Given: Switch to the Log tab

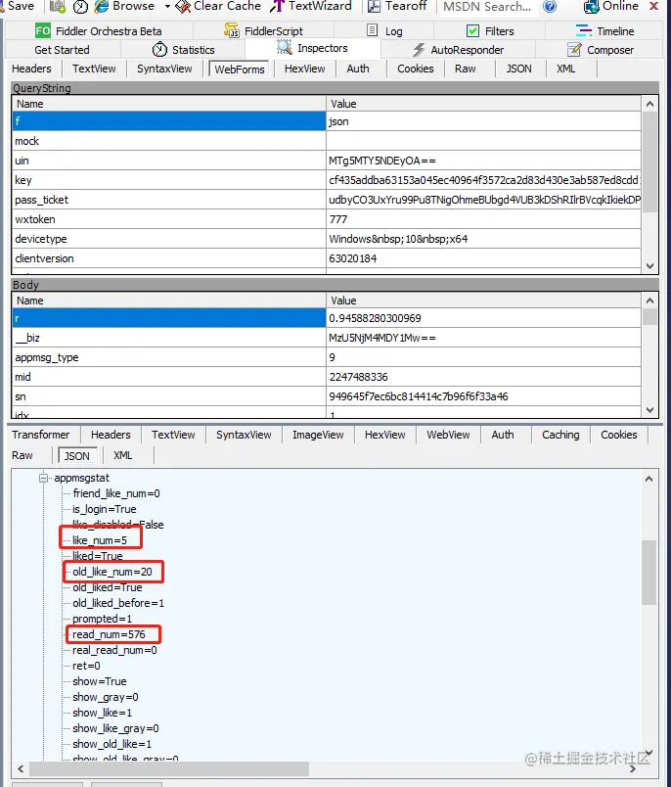Looking at the screenshot, I should (x=385, y=31).
